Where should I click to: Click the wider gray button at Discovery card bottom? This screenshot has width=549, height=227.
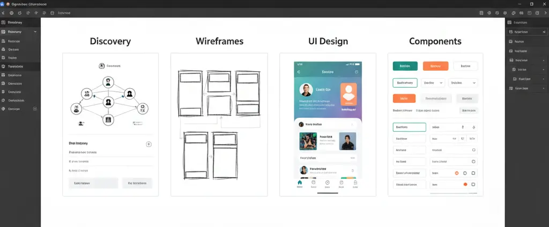pos(93,183)
